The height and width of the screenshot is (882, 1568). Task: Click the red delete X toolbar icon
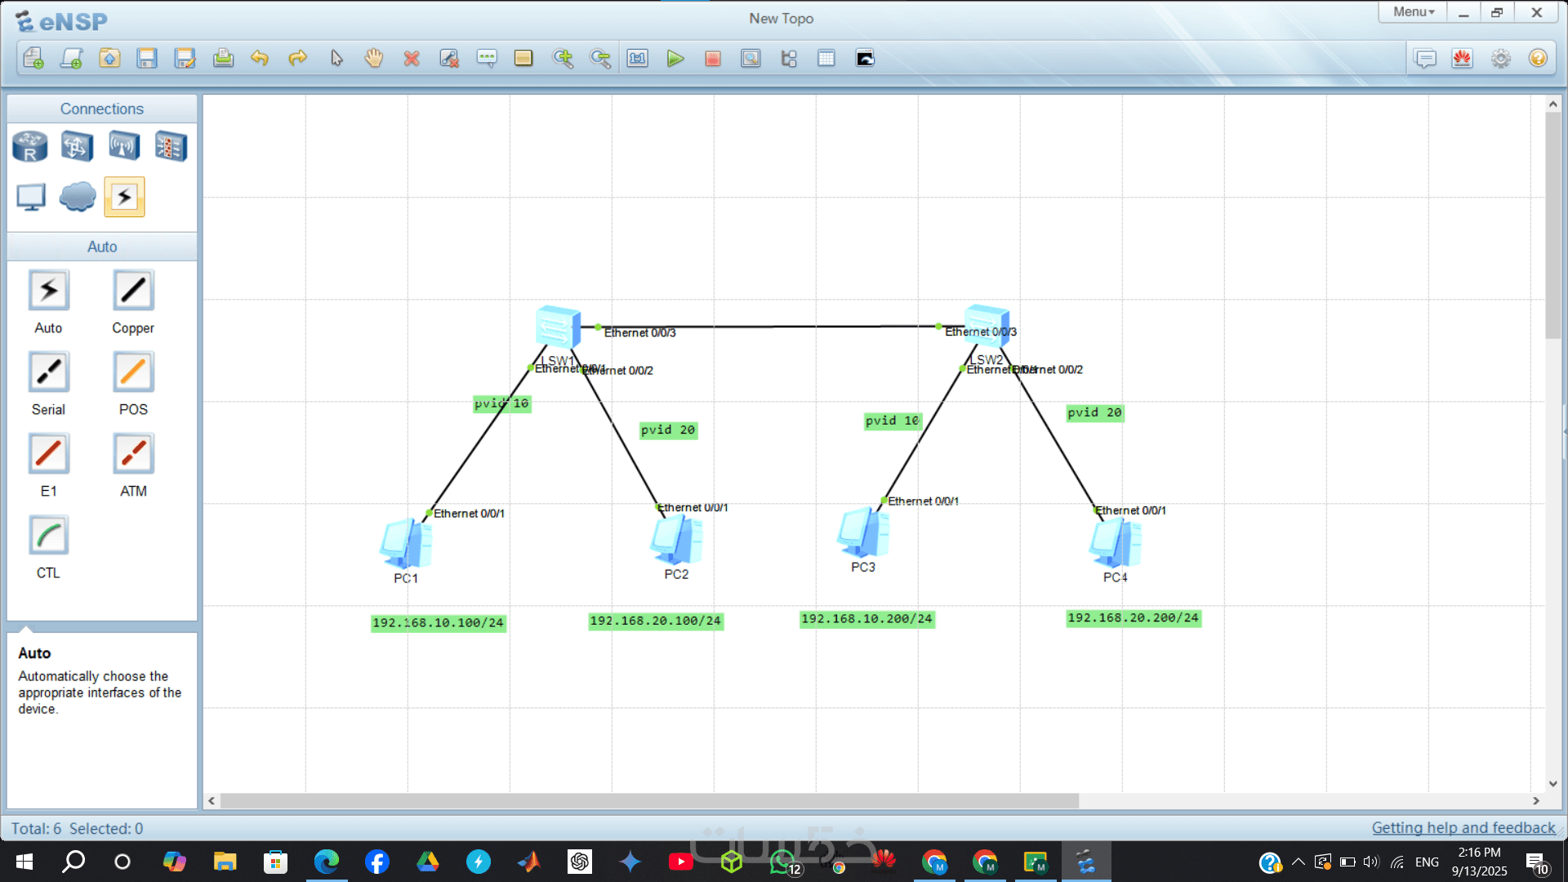click(x=412, y=59)
